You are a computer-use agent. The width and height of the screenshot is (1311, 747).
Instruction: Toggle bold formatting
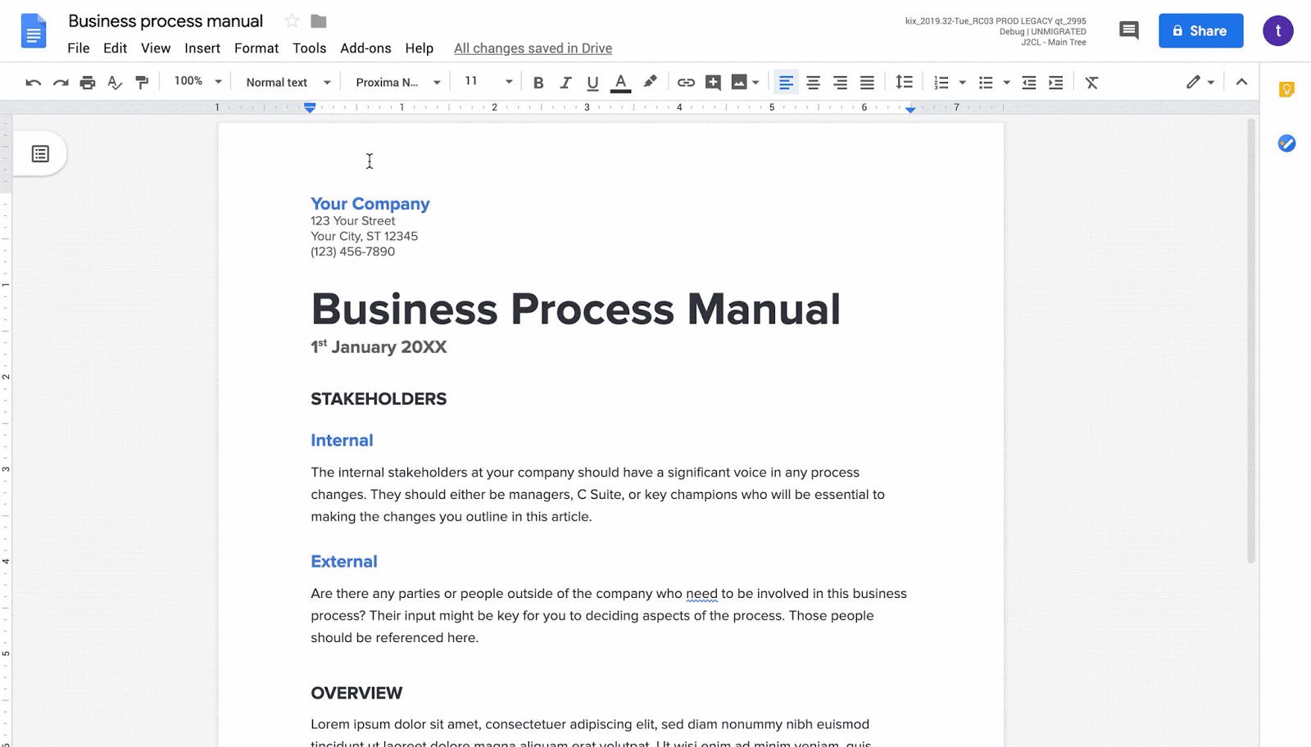[538, 82]
